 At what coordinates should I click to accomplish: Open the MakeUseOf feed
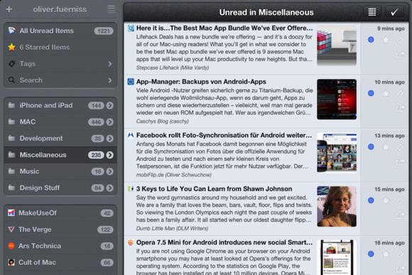tap(60, 213)
